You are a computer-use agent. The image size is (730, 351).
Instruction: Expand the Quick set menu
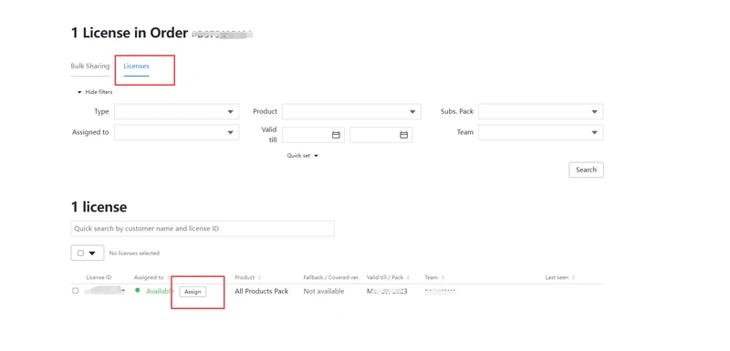tap(303, 156)
